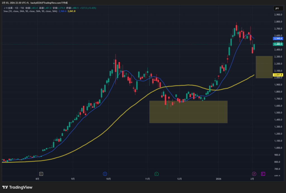Click the 10月 label on time axis
The height and width of the screenshot is (193, 286).
click(109, 179)
